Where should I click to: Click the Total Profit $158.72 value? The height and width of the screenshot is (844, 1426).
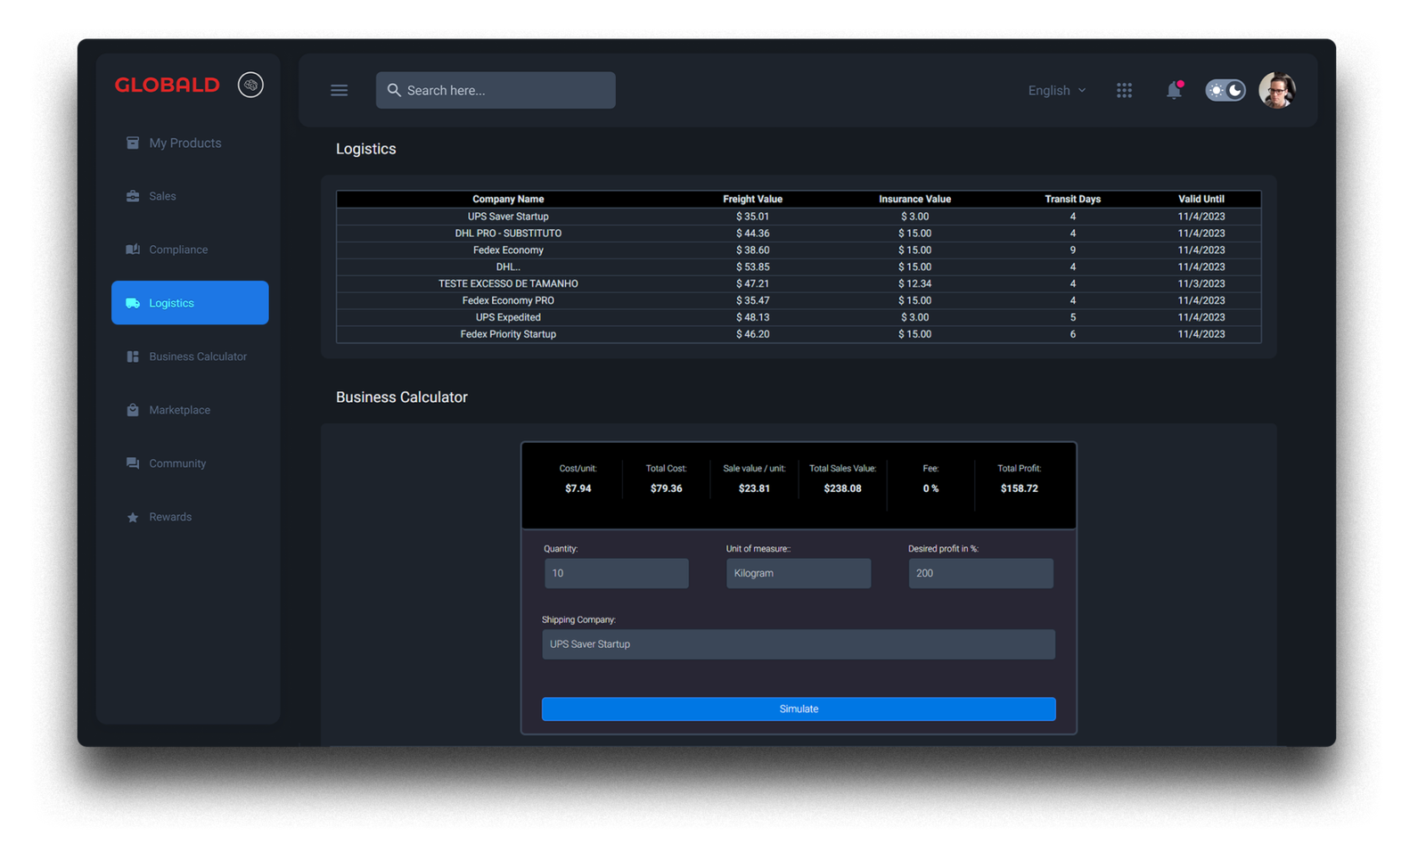(1019, 488)
